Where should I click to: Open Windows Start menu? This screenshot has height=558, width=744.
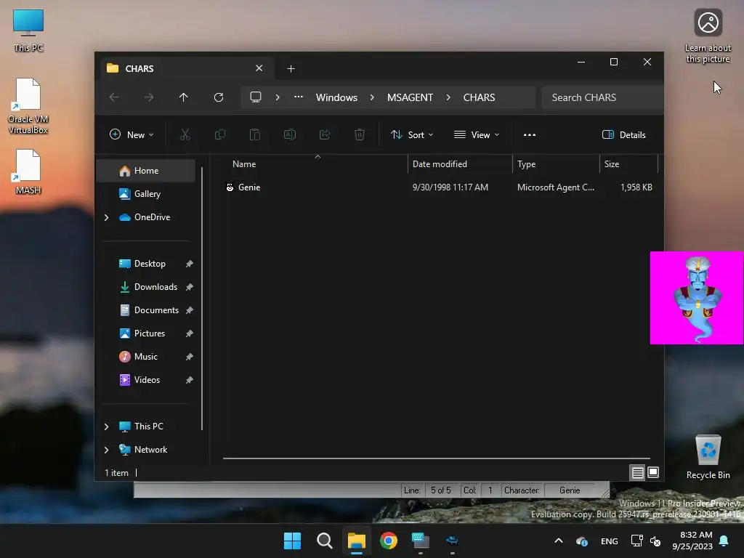tap(292, 541)
